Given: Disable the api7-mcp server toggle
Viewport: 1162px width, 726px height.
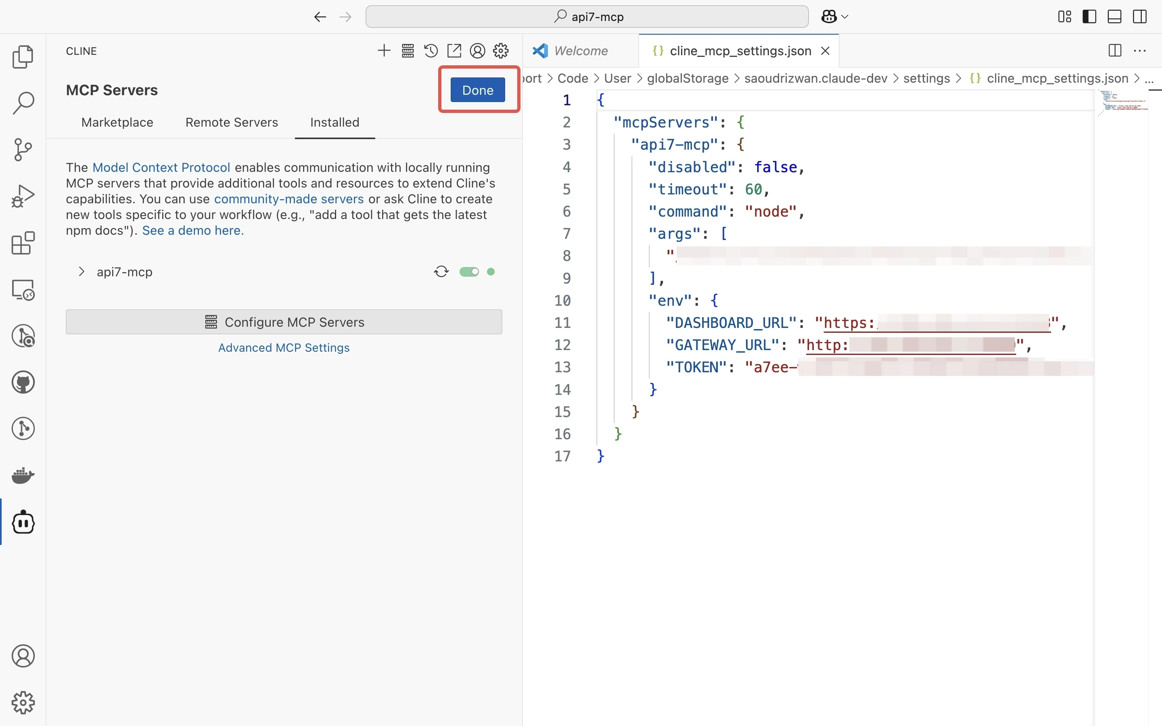Looking at the screenshot, I should pyautogui.click(x=469, y=272).
